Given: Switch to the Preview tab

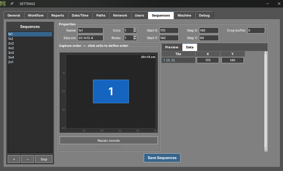Looking at the screenshot, I should (x=172, y=47).
